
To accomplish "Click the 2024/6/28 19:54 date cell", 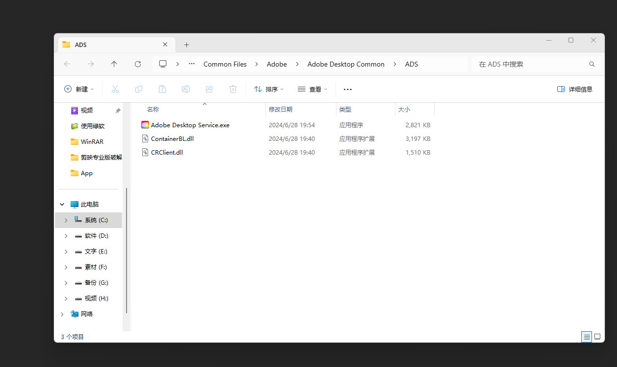I will [x=292, y=125].
